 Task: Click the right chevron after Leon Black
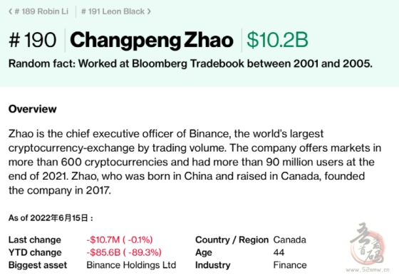point(149,11)
